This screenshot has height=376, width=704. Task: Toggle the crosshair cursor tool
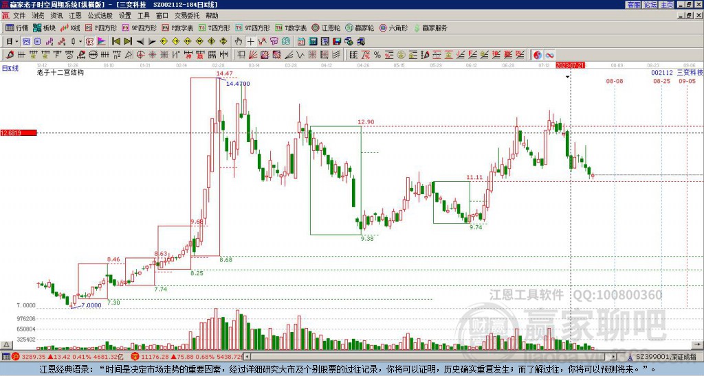(x=250, y=41)
